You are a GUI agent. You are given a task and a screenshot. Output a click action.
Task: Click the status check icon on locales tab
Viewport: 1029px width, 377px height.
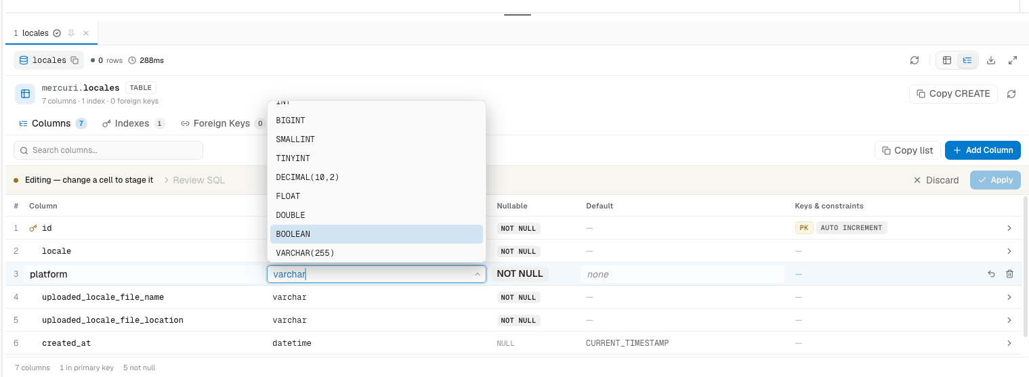click(x=57, y=33)
